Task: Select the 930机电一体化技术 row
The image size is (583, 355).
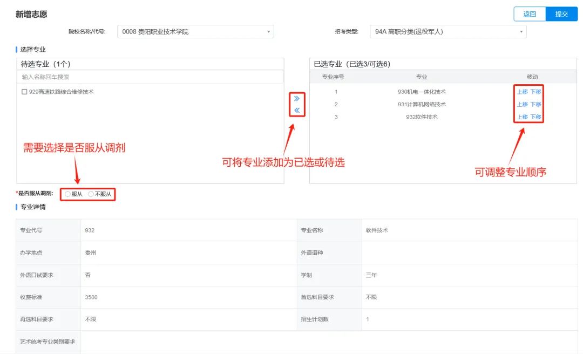Action: [x=421, y=92]
